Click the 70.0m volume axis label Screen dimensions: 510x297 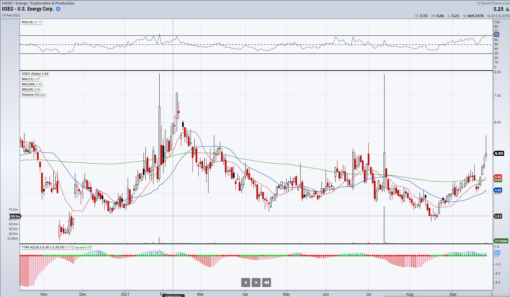[x=13, y=210]
